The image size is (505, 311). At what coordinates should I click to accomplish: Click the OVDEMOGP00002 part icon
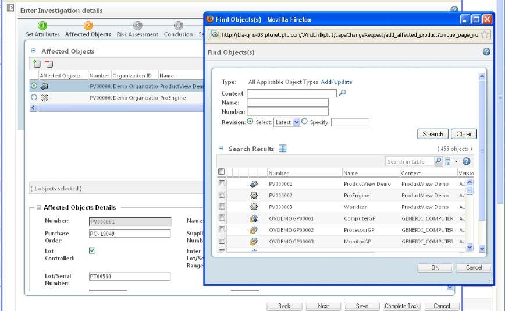[x=254, y=230]
